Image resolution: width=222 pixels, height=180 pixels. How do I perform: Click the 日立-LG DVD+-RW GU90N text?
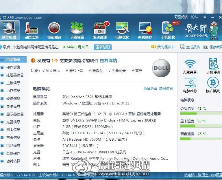[94, 152]
